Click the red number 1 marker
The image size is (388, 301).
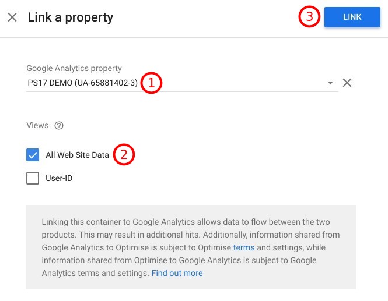[x=151, y=83]
